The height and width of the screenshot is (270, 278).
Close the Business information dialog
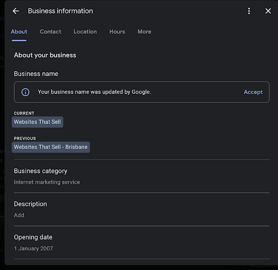pos(268,11)
